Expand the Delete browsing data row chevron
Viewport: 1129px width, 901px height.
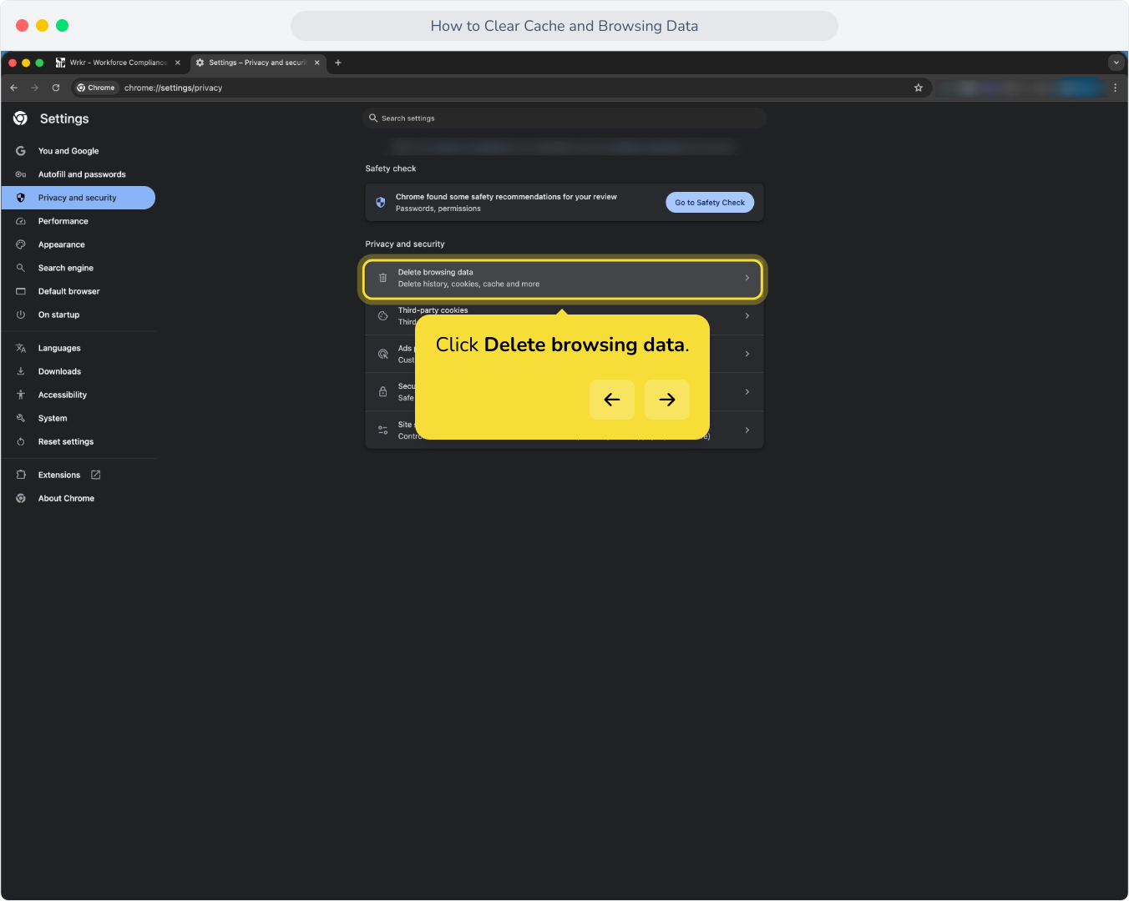point(747,278)
